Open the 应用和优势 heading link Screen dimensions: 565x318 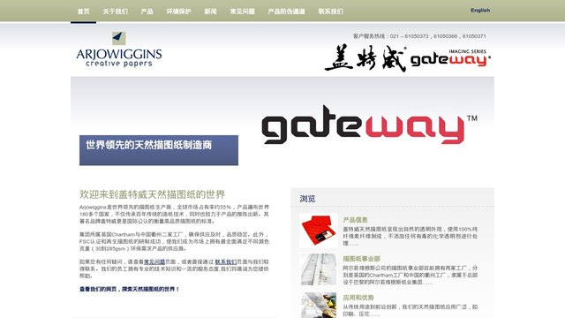coord(358,298)
